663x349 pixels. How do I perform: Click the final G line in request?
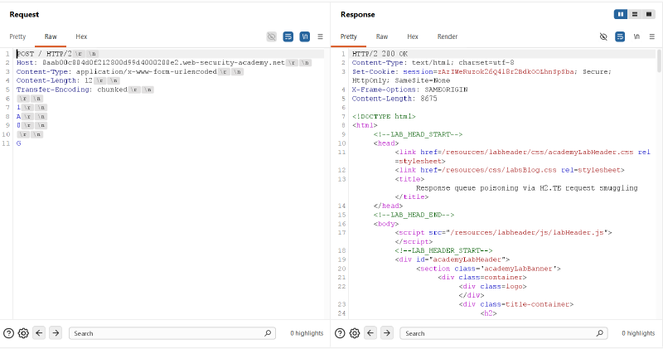18,143
